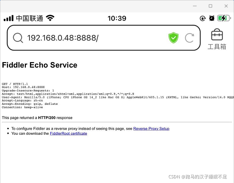The width and height of the screenshot is (234, 183).
Task: Click the 'Accept: text/html' header line
Action: [68, 94]
